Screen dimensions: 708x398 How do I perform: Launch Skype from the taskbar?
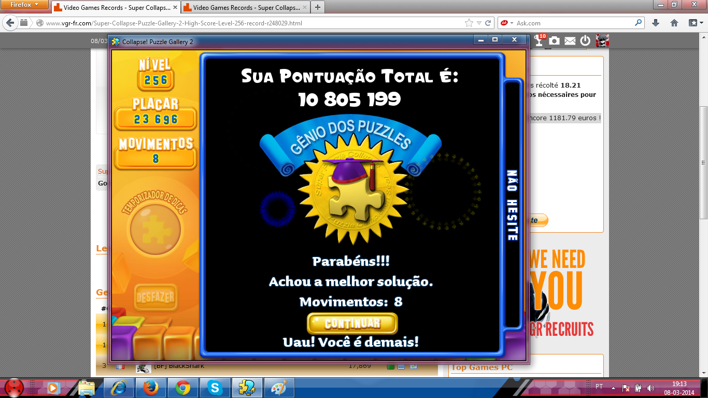click(x=215, y=388)
